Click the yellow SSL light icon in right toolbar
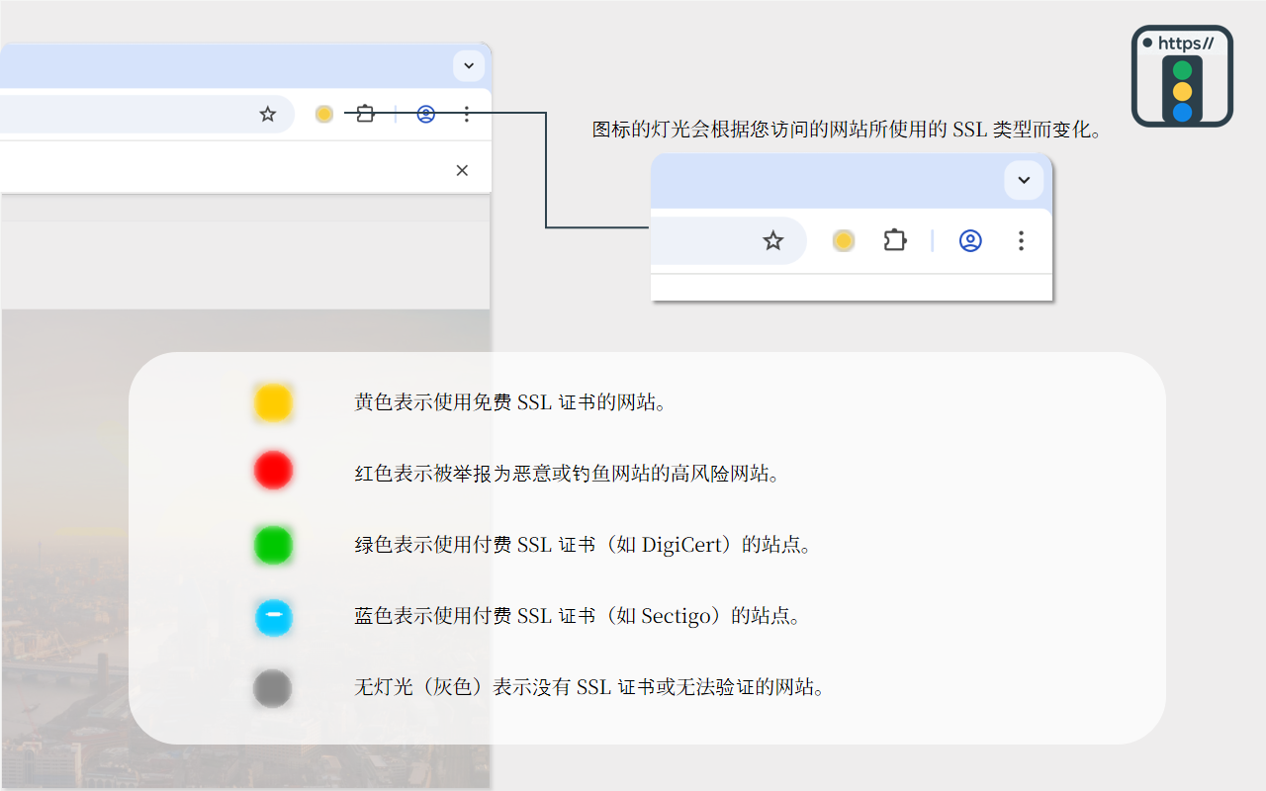Screen dimensions: 1266x791 pos(843,240)
